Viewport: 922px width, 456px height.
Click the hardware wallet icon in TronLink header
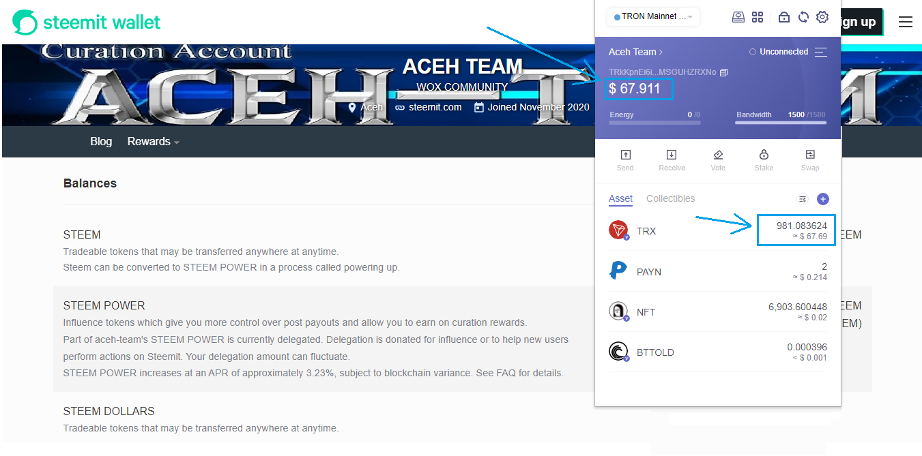click(738, 17)
